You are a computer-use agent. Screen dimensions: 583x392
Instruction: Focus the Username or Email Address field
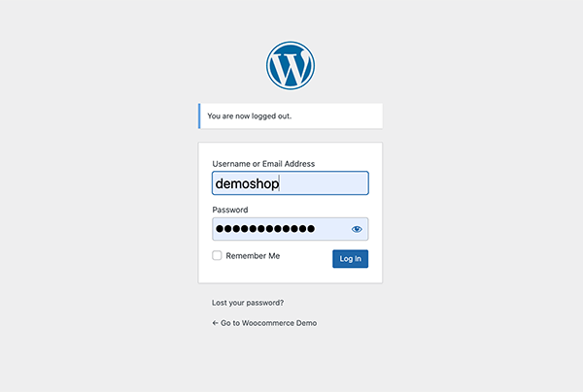point(291,183)
